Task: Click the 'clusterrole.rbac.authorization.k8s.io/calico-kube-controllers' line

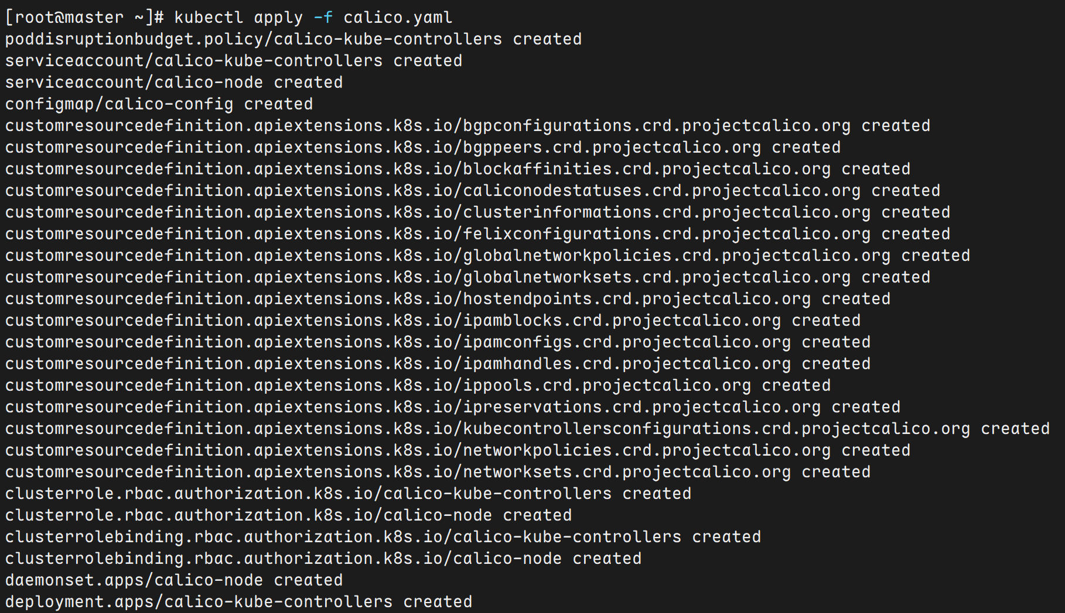Action: [x=348, y=494]
